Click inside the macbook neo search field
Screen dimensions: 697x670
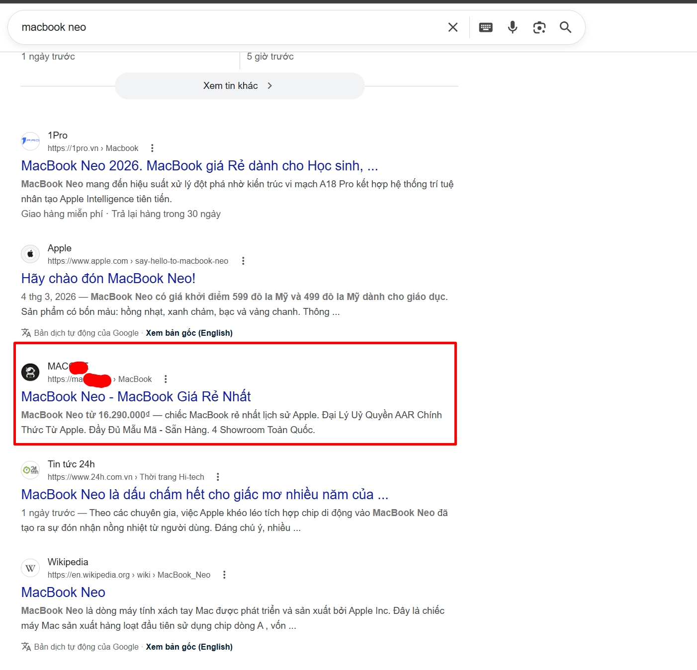(224, 27)
